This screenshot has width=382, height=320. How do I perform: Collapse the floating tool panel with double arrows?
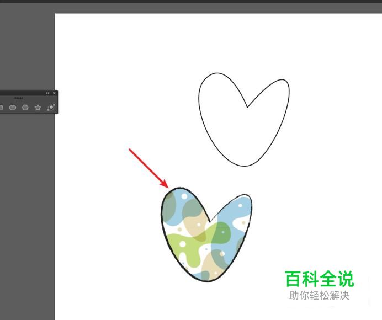47,93
